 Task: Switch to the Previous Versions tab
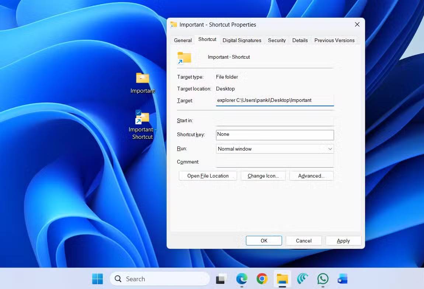334,40
